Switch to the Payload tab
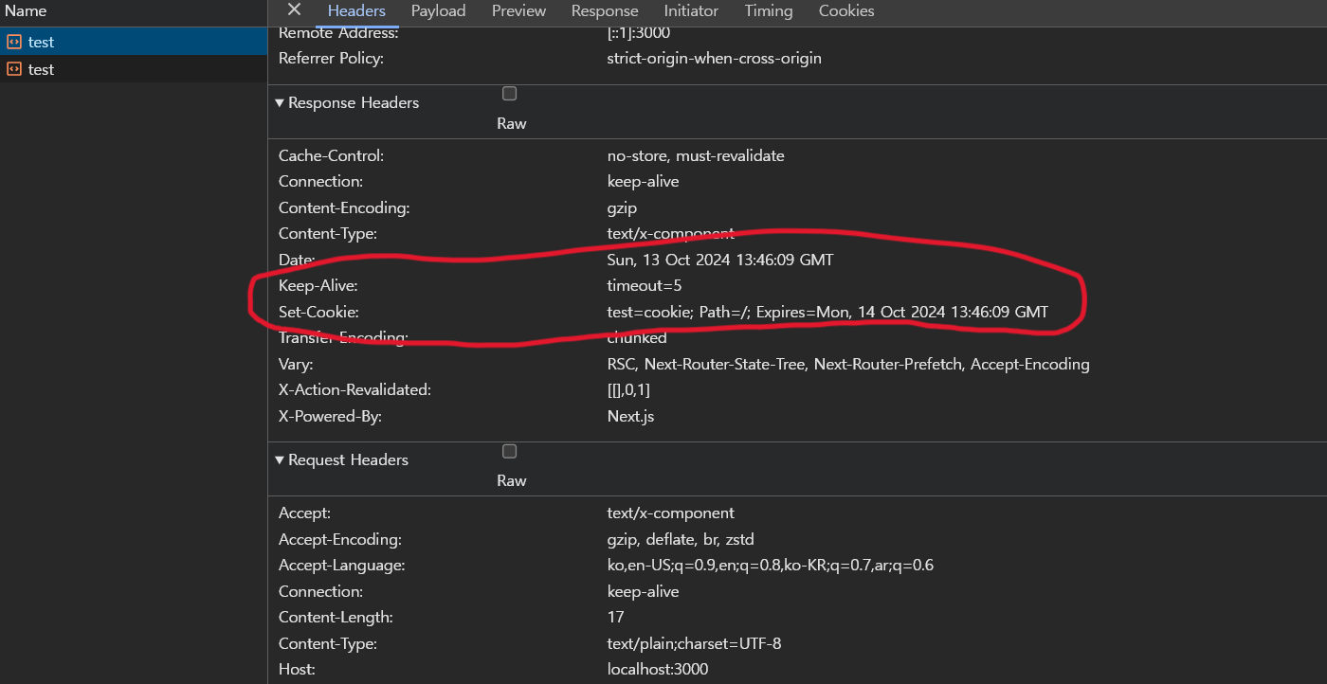 [x=438, y=11]
